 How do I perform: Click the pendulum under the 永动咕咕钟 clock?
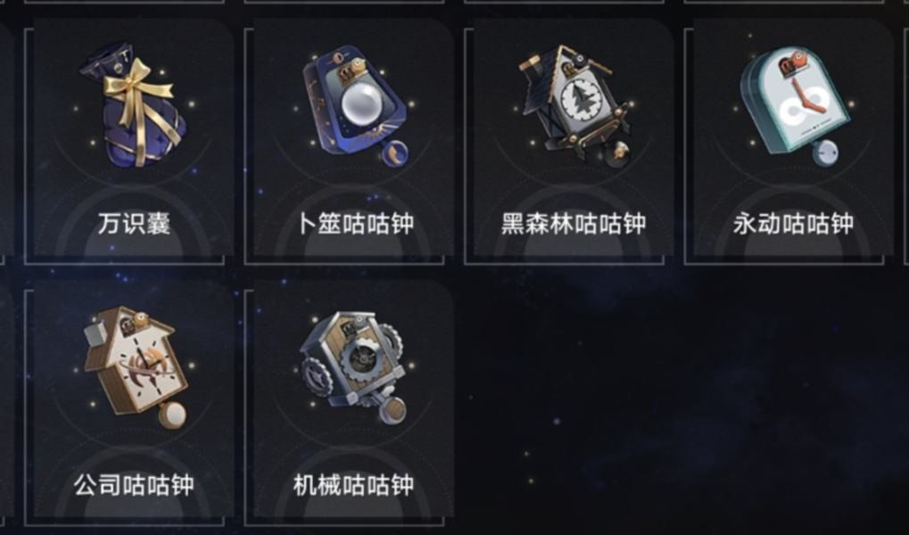pyautogui.click(x=824, y=153)
